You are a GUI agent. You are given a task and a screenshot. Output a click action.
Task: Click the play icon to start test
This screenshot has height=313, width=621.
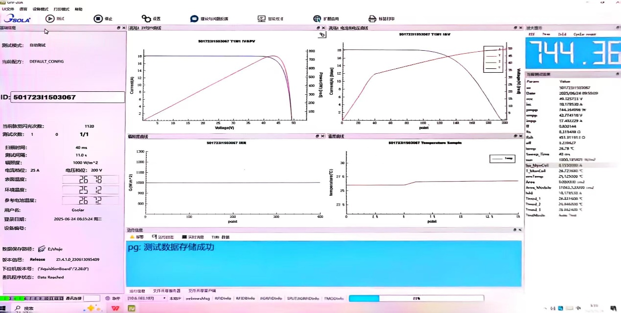tap(50, 19)
